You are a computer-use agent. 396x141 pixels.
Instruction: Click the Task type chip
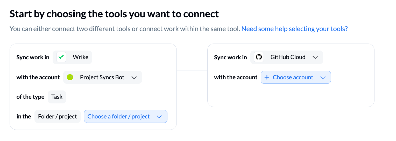click(57, 97)
